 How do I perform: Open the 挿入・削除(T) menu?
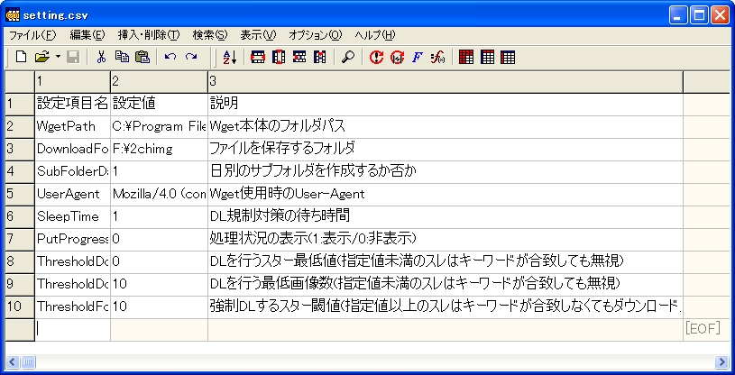[149, 35]
